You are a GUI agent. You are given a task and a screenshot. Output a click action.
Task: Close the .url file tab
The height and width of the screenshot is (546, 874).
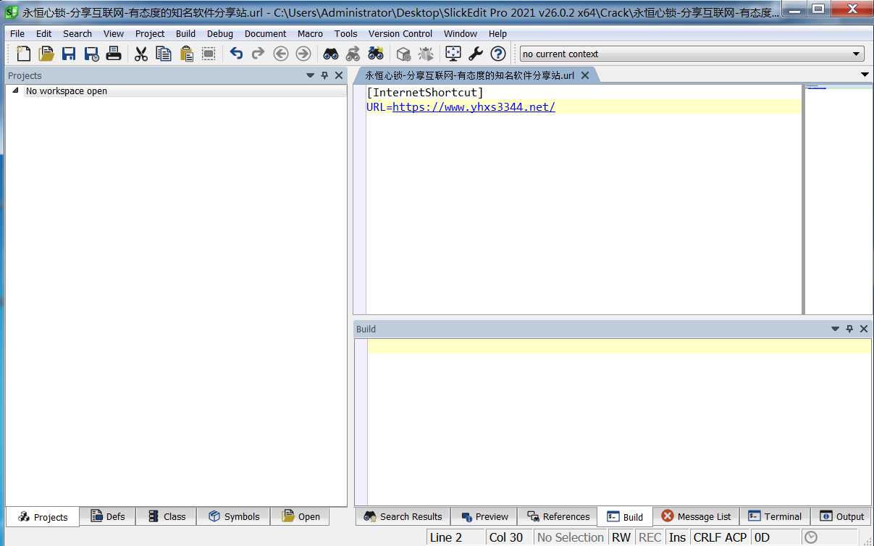(x=585, y=75)
